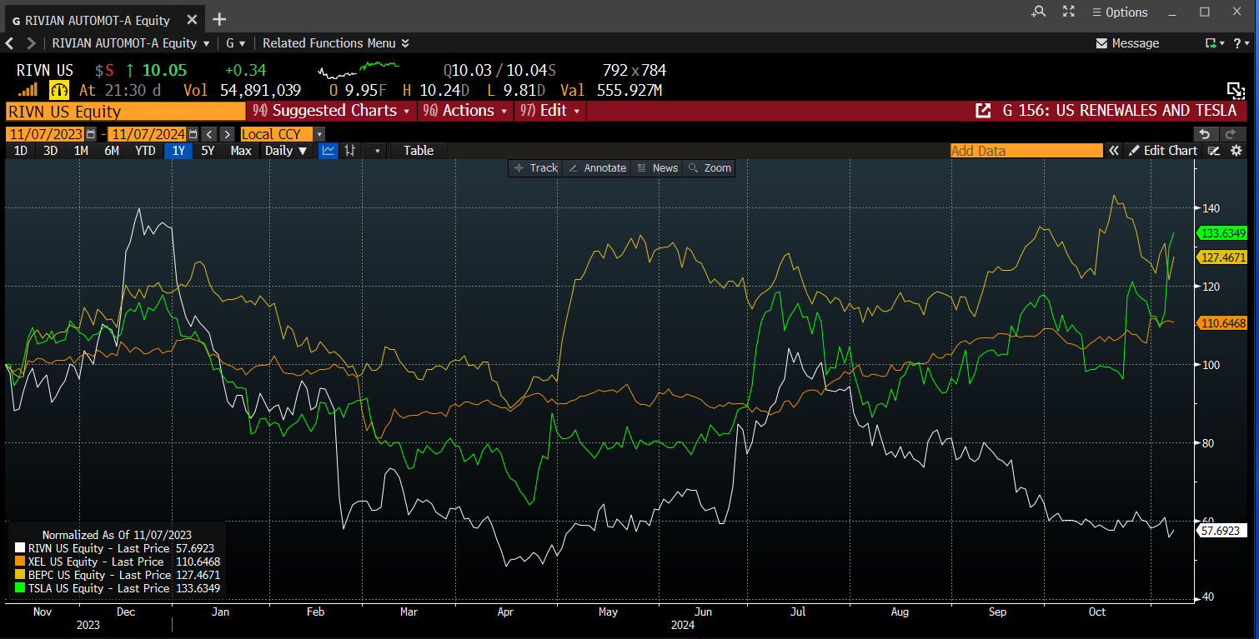Open the start date calendar picker icon
The width and height of the screenshot is (1259, 639).
(x=91, y=134)
